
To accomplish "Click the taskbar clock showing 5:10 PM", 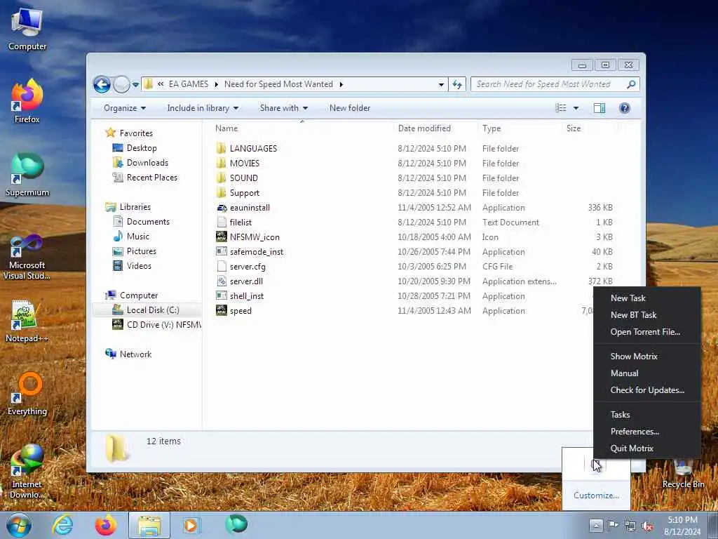I will [682, 526].
